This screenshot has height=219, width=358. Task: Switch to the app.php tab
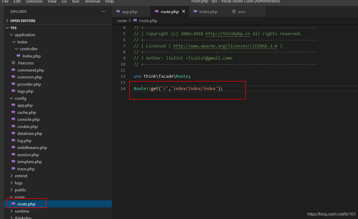131,12
